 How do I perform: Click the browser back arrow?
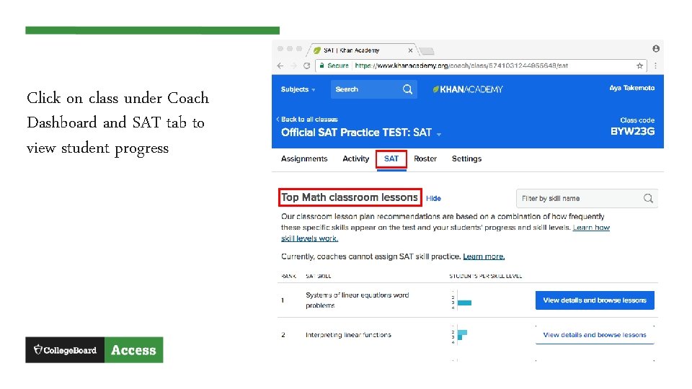(280, 66)
